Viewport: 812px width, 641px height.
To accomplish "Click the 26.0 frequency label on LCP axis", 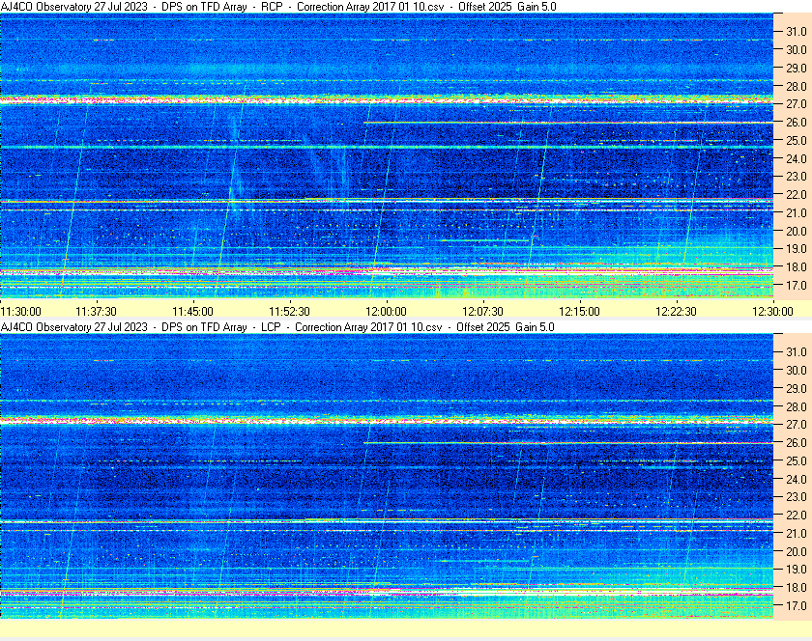I will (797, 443).
